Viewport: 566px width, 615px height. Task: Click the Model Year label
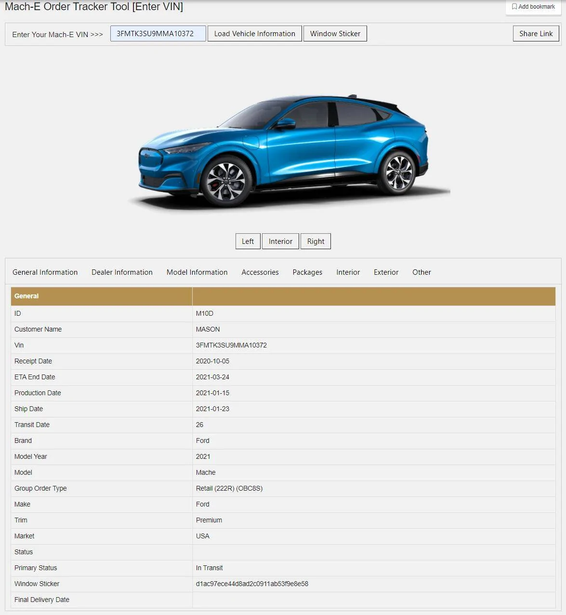click(31, 456)
